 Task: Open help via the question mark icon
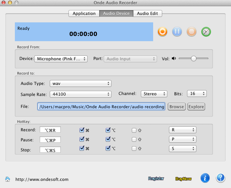221,178
